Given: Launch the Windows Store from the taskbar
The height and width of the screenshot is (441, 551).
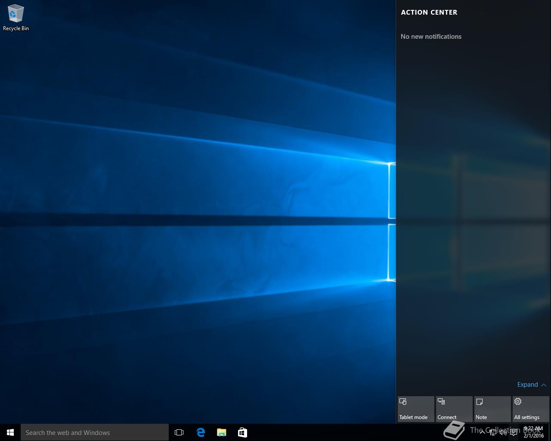Looking at the screenshot, I should (242, 432).
